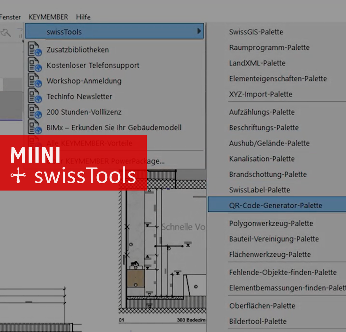Image resolution: width=346 pixels, height=332 pixels.
Task: Click the '303 Badezimmer' label in the drawing
Action: tap(191, 320)
